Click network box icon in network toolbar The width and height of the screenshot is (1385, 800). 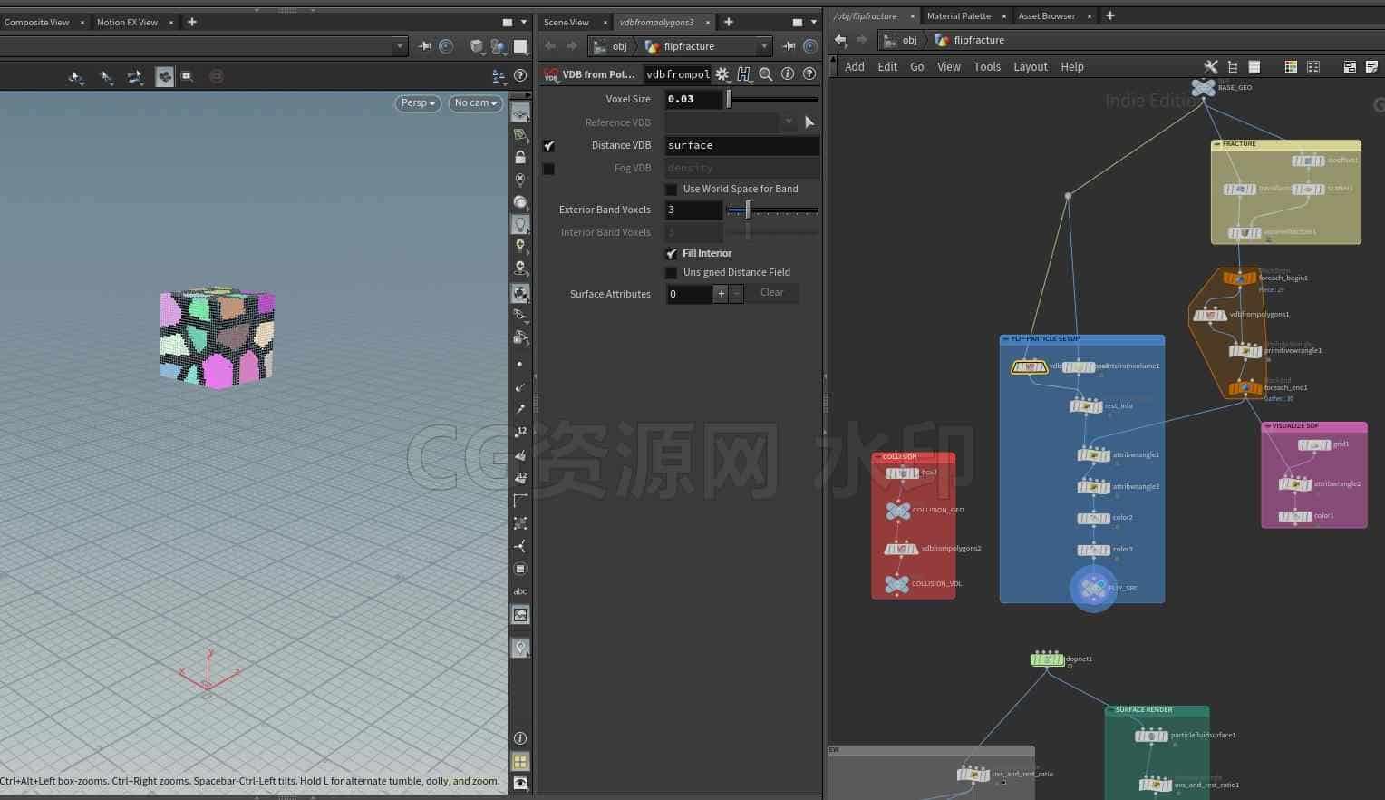pyautogui.click(x=1350, y=67)
